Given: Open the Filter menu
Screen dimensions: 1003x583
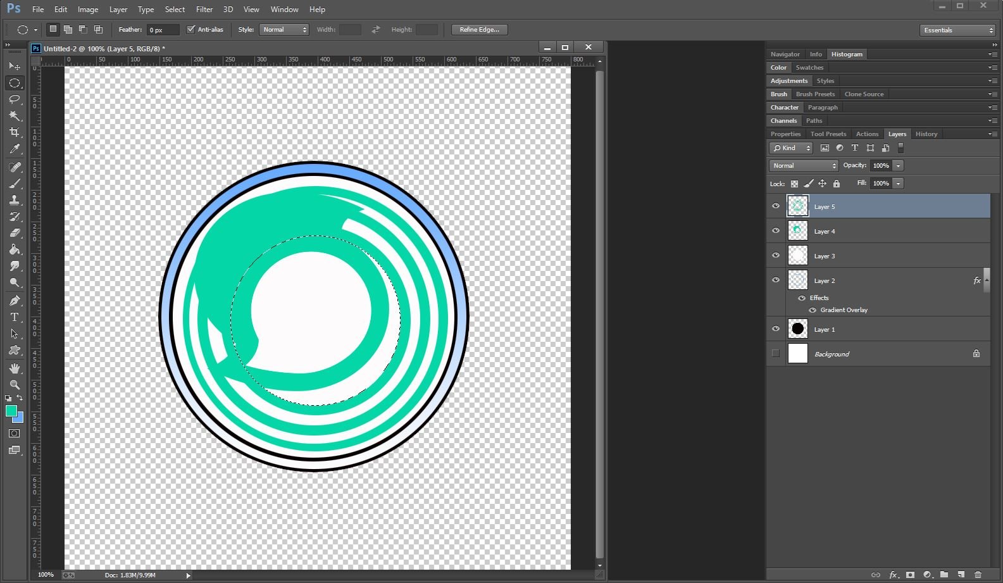Looking at the screenshot, I should [204, 9].
